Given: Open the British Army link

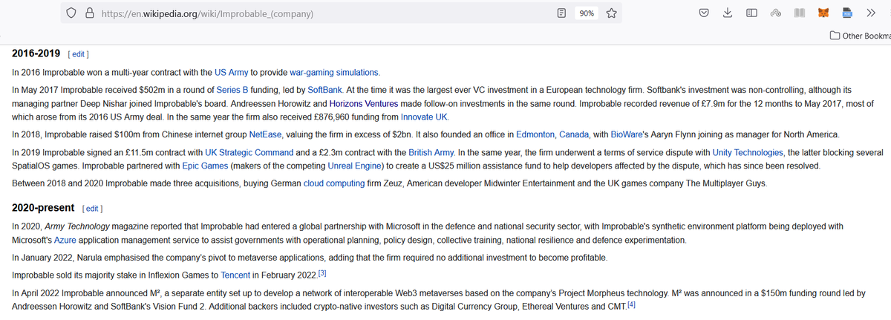Looking at the screenshot, I should point(432,152).
